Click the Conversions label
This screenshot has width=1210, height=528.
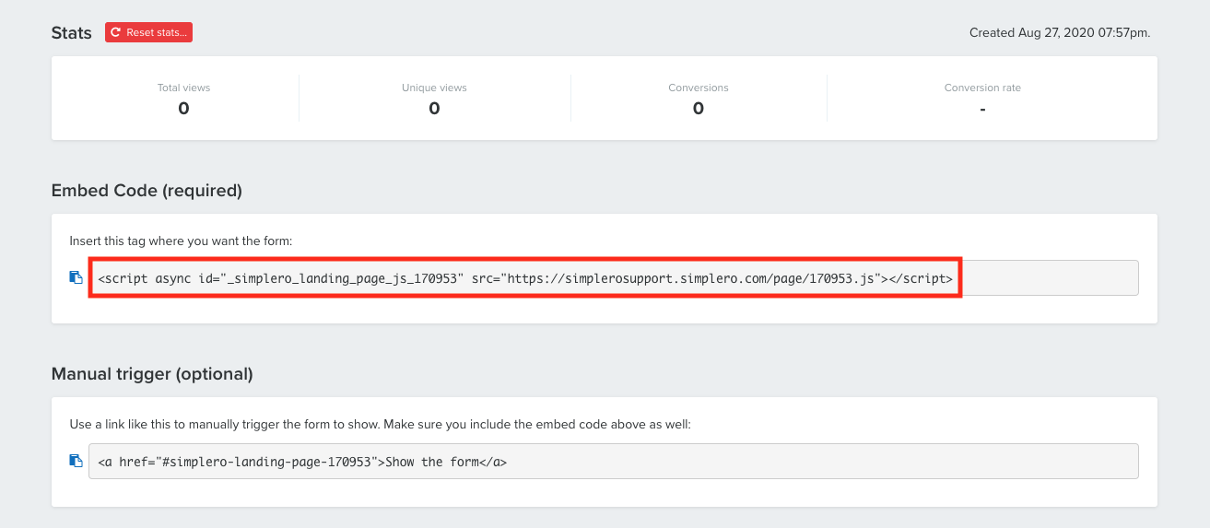(699, 88)
